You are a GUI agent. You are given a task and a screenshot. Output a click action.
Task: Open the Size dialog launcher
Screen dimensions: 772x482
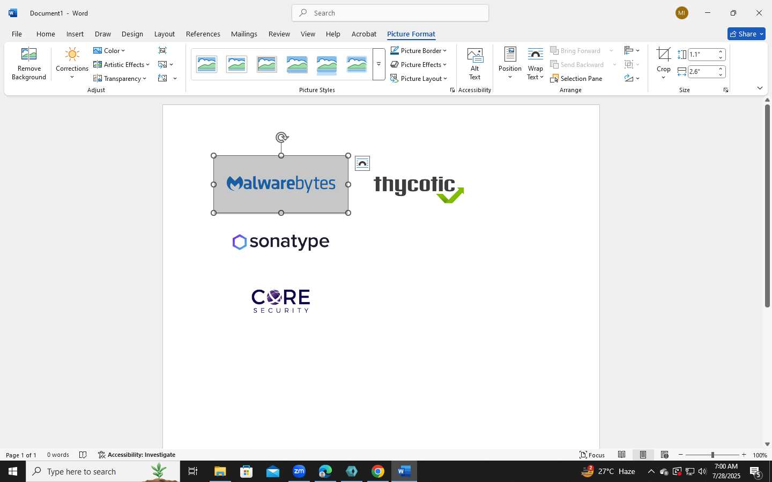pos(726,90)
